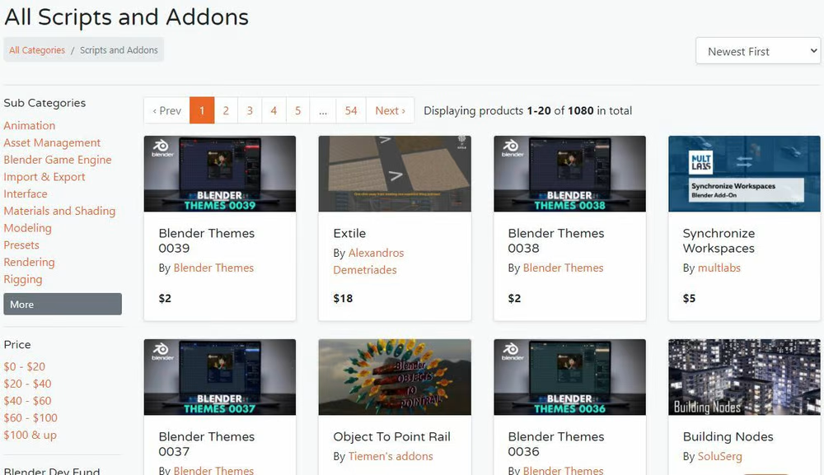Open the Newest First sort dropdown
This screenshot has height=475, width=824.
point(758,51)
